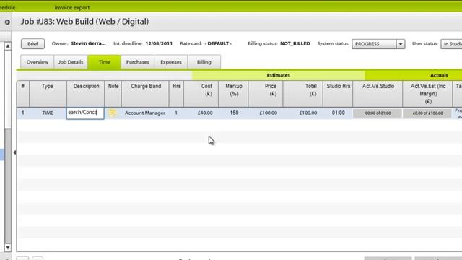Click the owner name 'Steven Gerra...'
The height and width of the screenshot is (260, 462).
(88, 43)
